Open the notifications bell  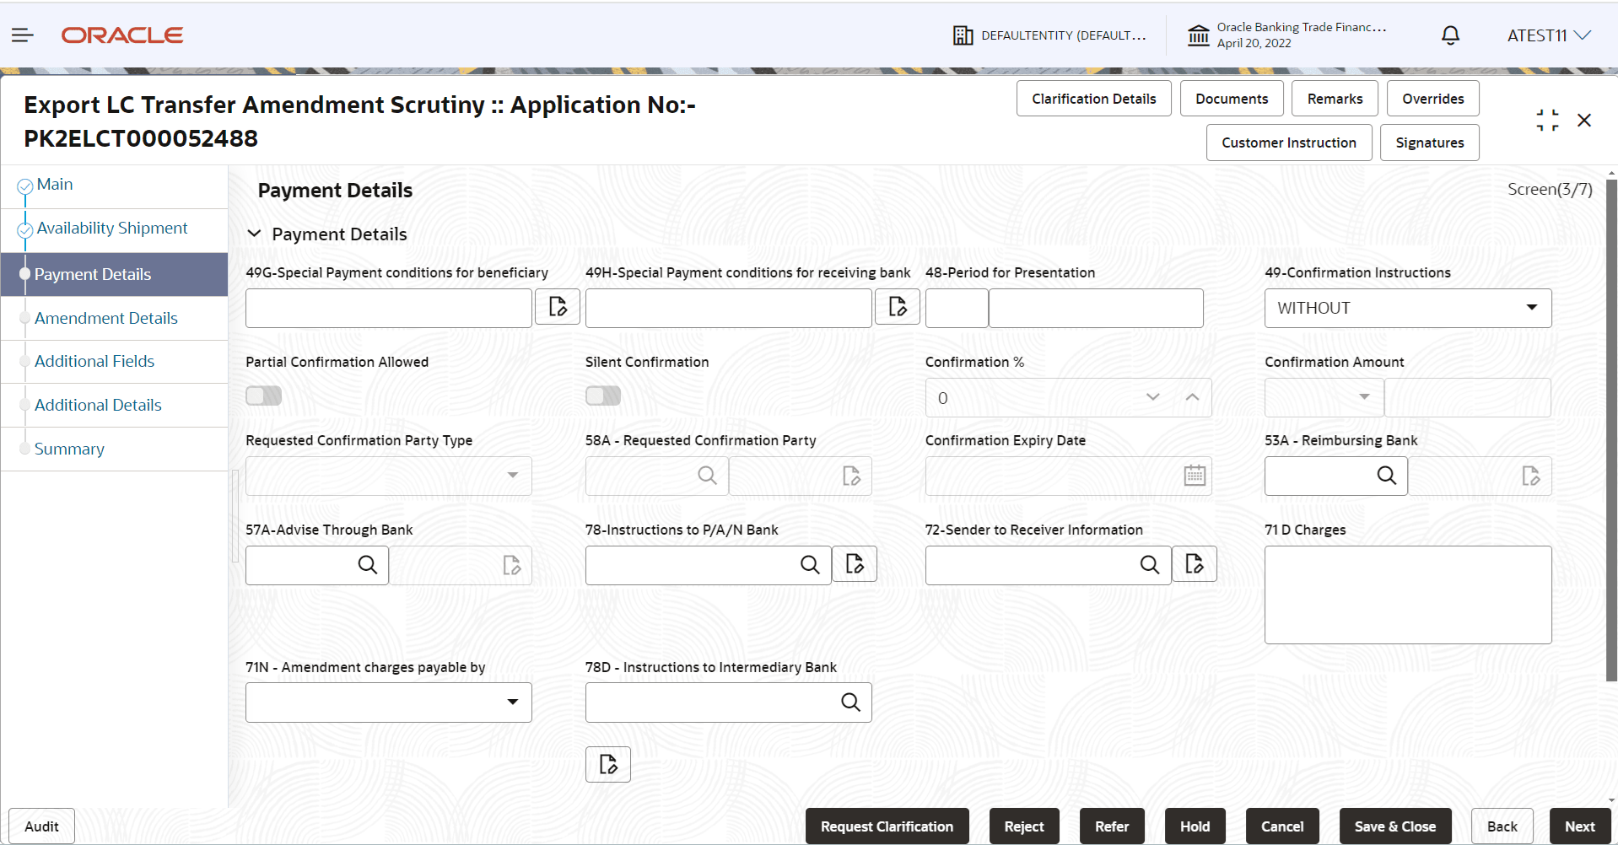1449,35
